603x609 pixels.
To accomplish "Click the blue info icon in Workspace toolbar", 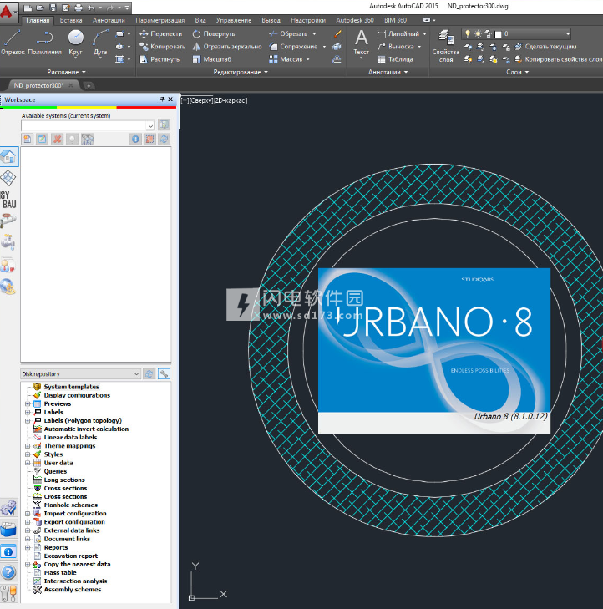I will point(135,139).
